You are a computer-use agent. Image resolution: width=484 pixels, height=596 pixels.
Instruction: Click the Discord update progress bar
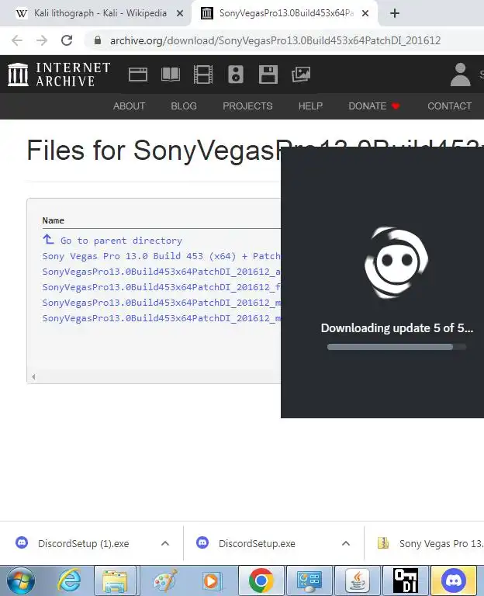(396, 347)
